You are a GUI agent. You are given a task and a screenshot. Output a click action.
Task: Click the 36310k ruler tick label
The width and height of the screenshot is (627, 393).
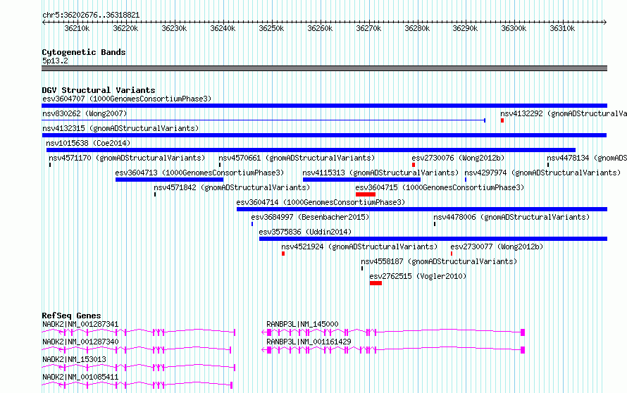click(562, 29)
